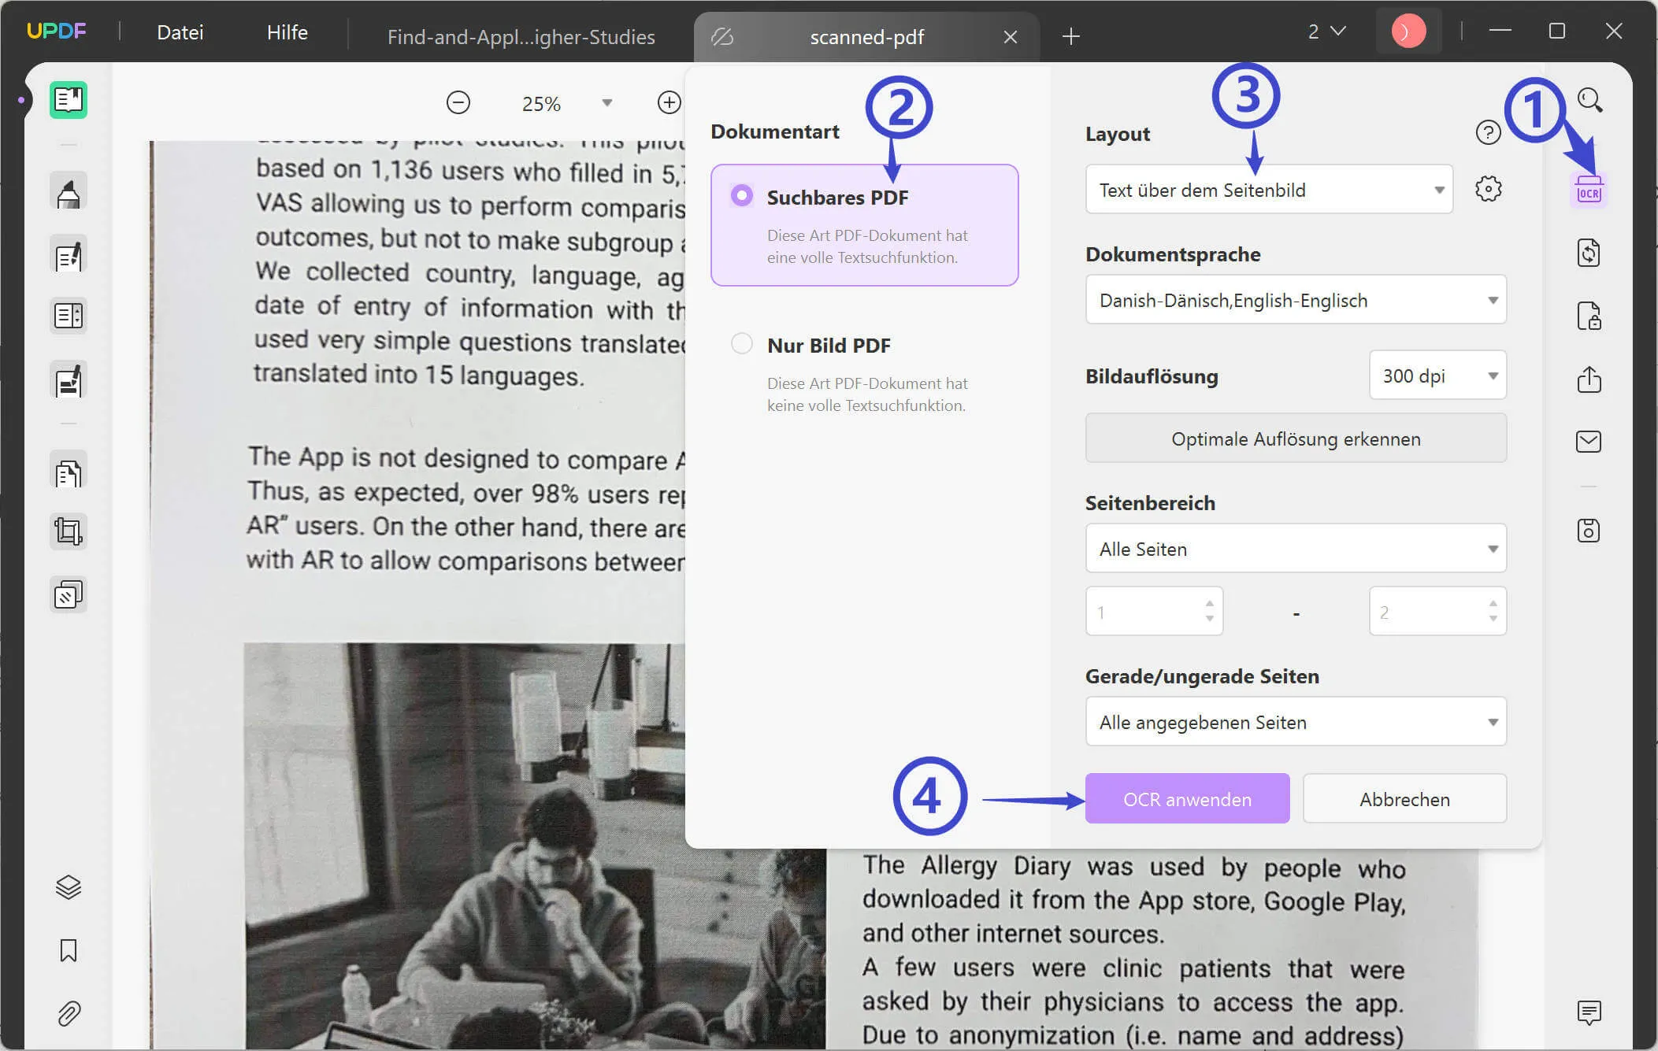
Task: Open attachments paperclip icon
Action: coord(69,1013)
